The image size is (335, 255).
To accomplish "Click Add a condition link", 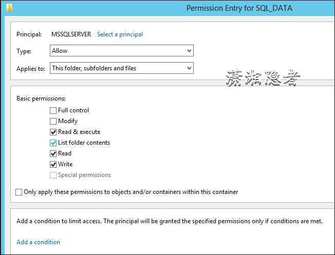I will 38,242.
